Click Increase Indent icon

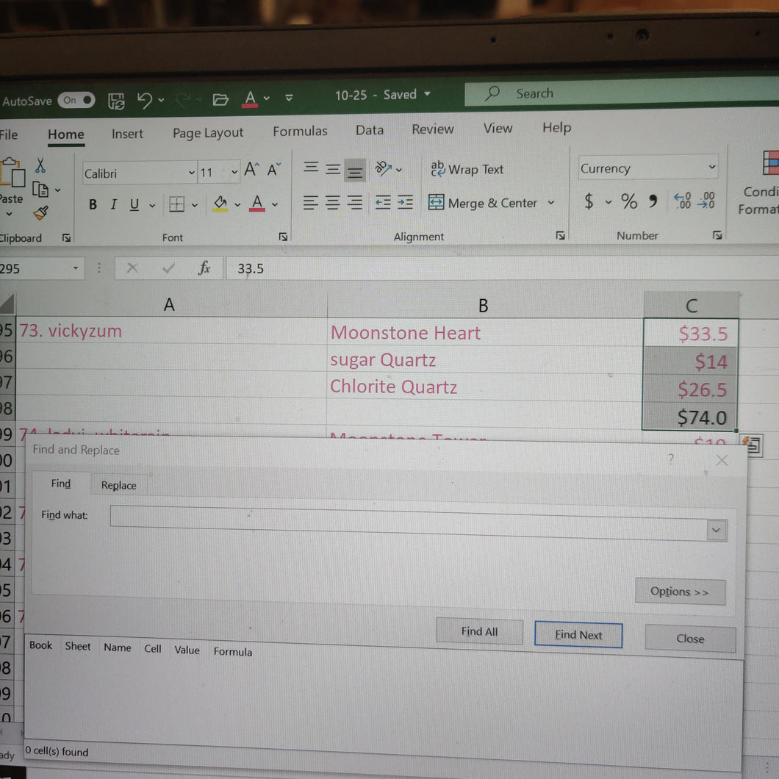pos(406,201)
